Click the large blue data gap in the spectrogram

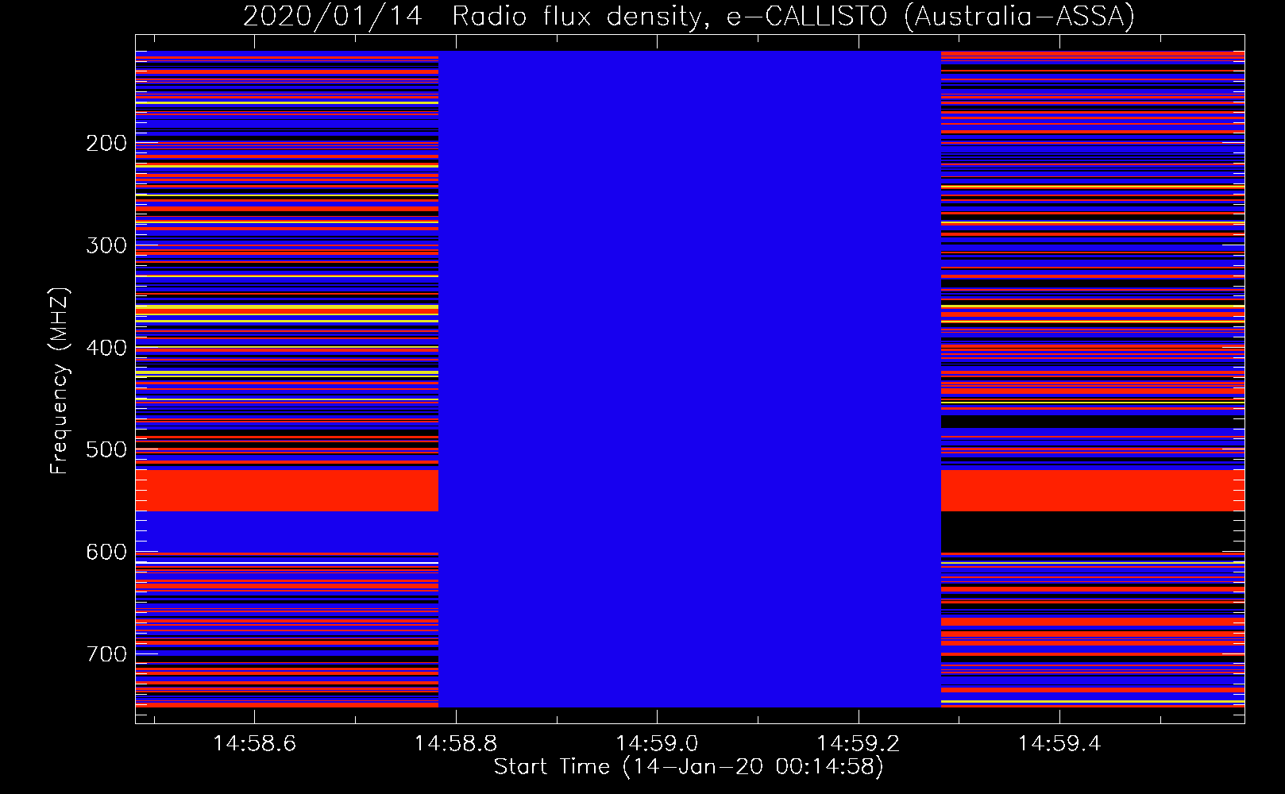(689, 379)
